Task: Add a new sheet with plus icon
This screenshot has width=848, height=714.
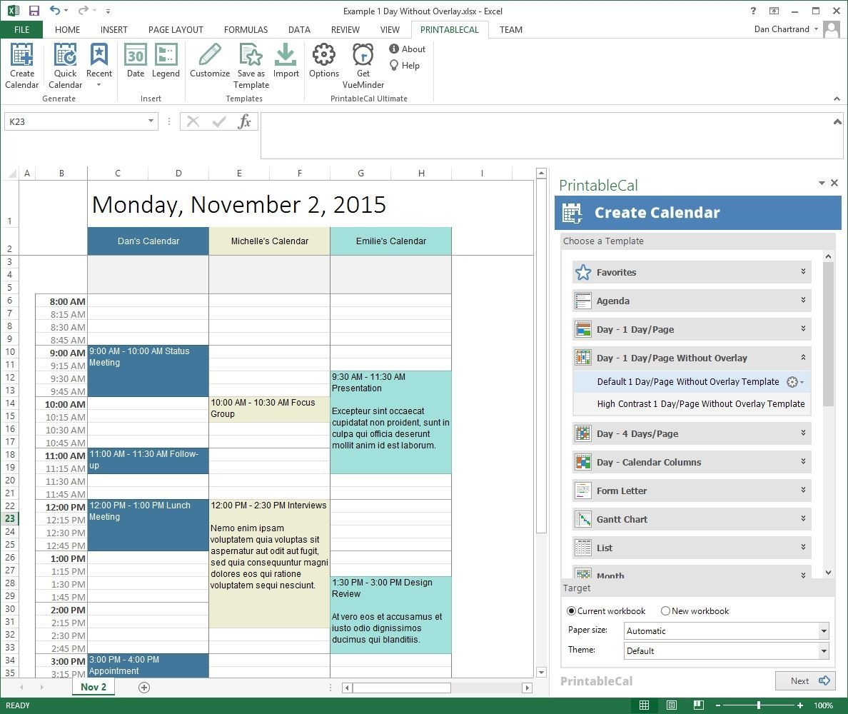Action: (x=144, y=687)
